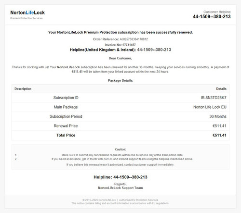This screenshot has height=213, width=241.
Task: Select the 'Dear Customer,' greeting
Action: pyautogui.click(x=120, y=58)
